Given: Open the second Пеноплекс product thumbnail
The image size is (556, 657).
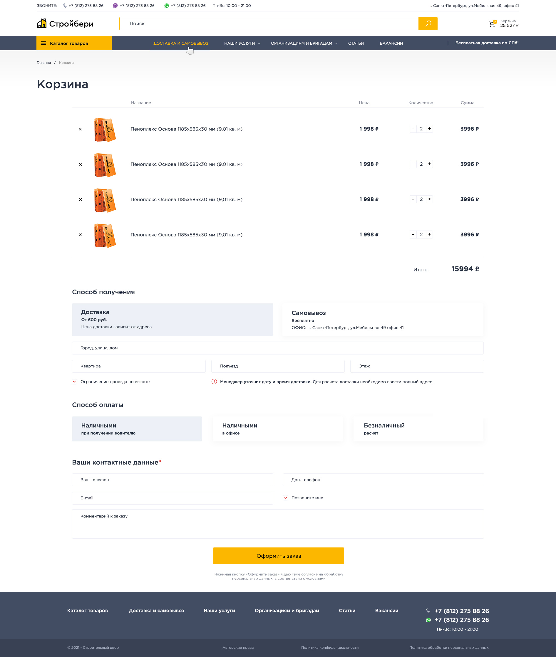Looking at the screenshot, I should (105, 165).
